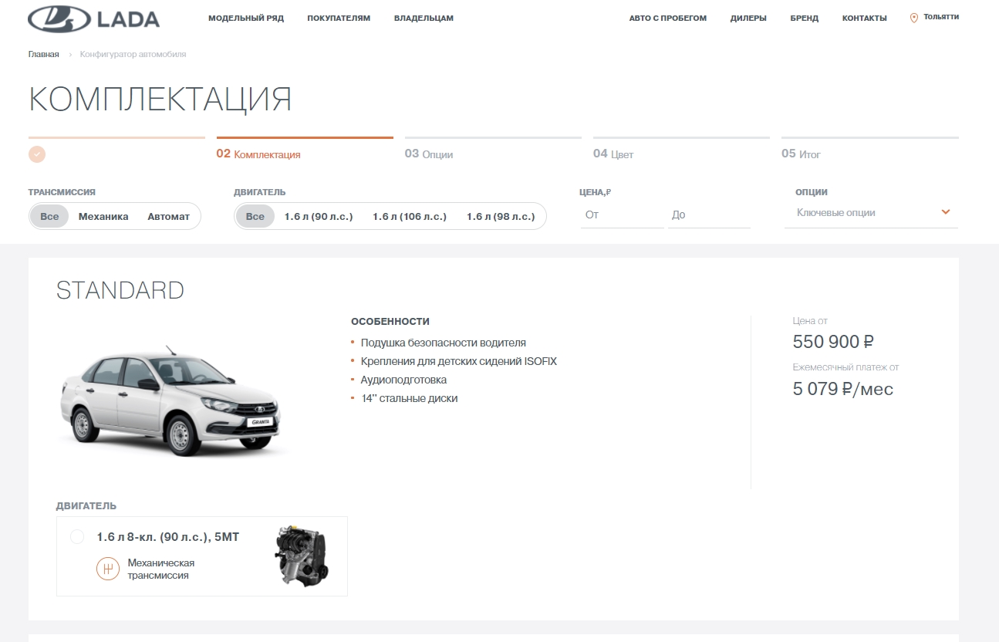The height and width of the screenshot is (642, 999).
Task: Open the Авто с пробегом menu
Action: tap(668, 18)
